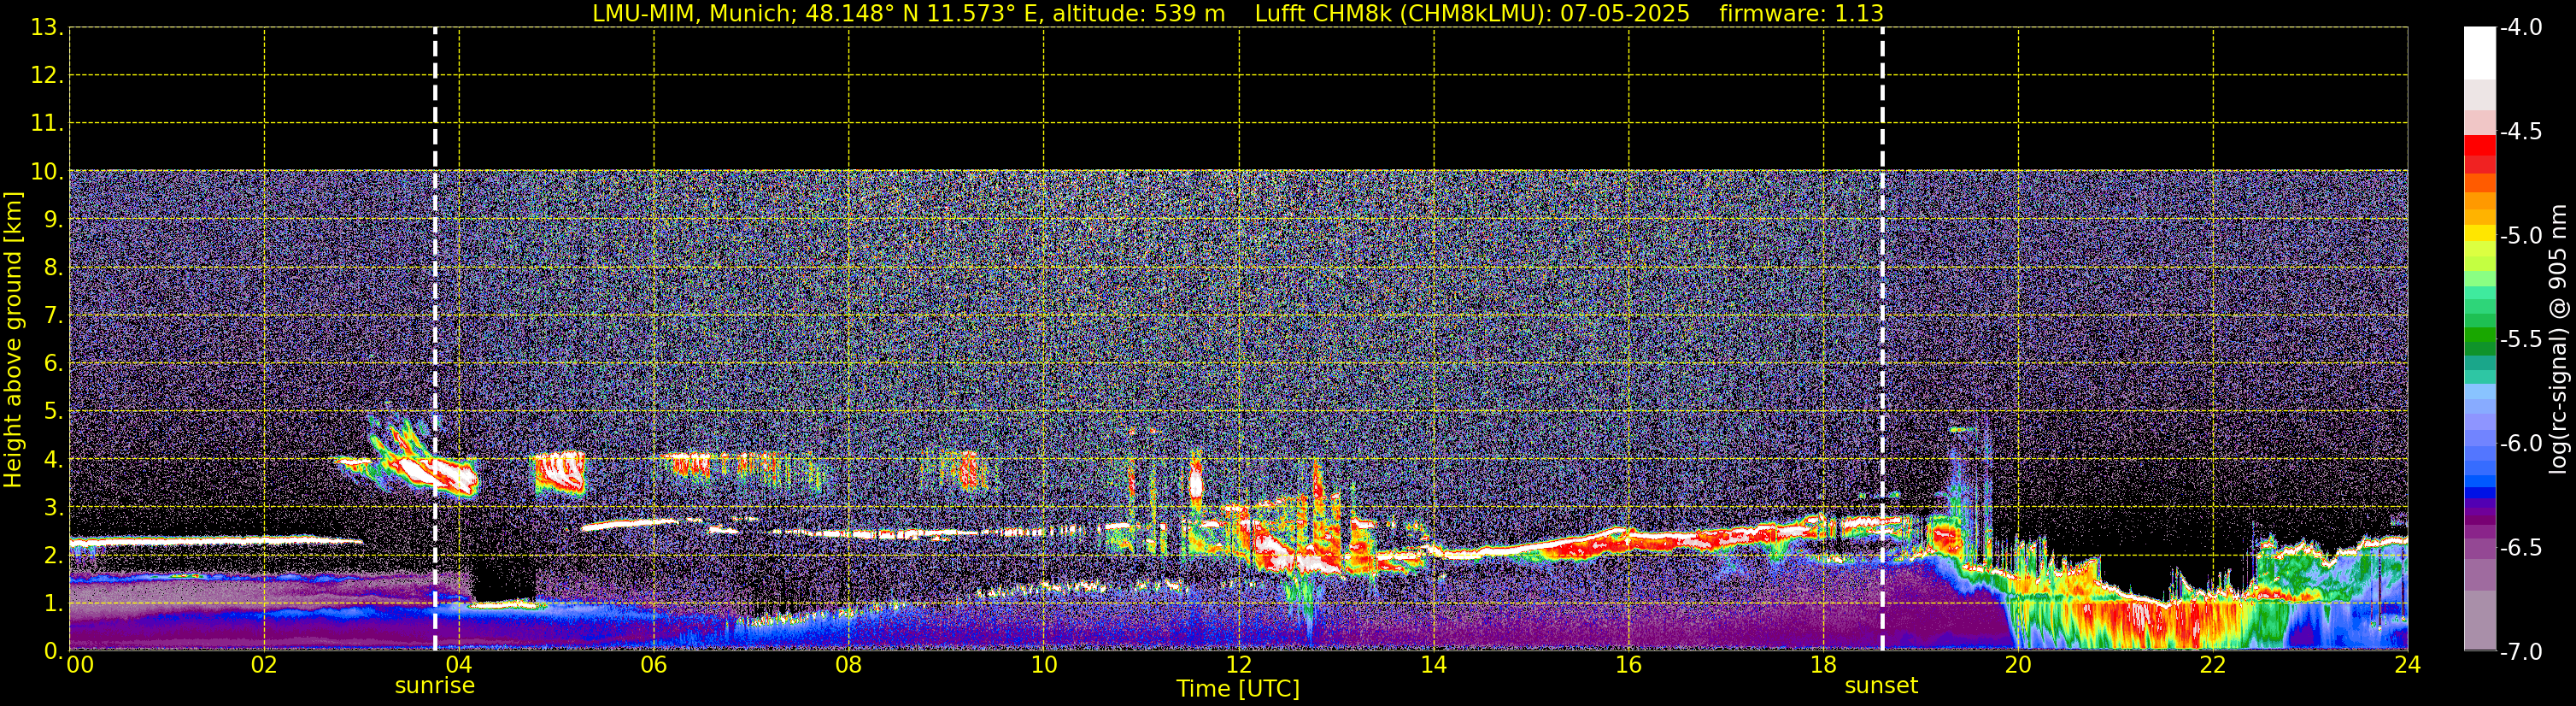The image size is (2576, 706).
Task: Click the colorbar tick label '-7.0'
Action: pos(2520,652)
